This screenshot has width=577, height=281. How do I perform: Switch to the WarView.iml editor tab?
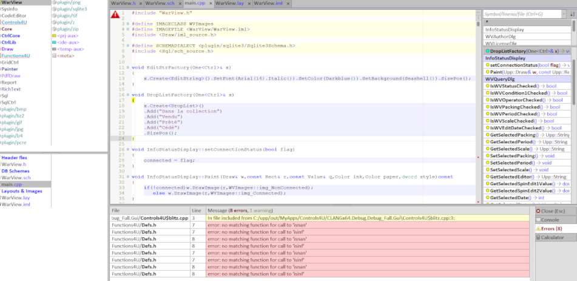268,4
